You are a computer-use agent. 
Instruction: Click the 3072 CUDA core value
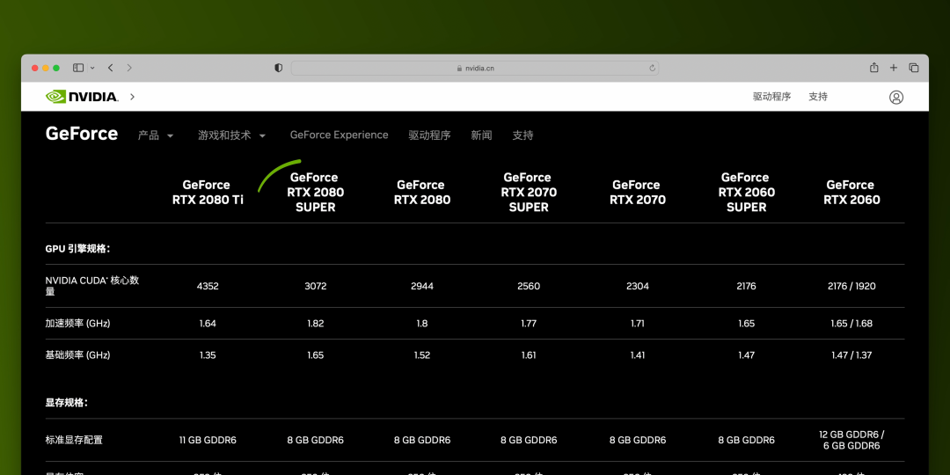click(315, 286)
